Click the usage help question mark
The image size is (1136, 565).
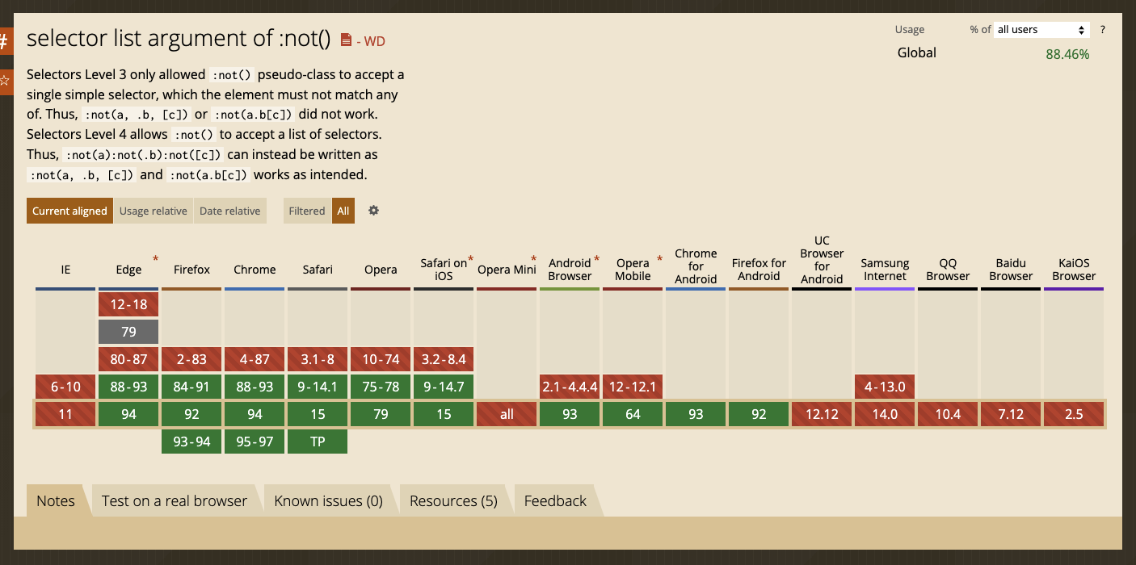pos(1103,30)
